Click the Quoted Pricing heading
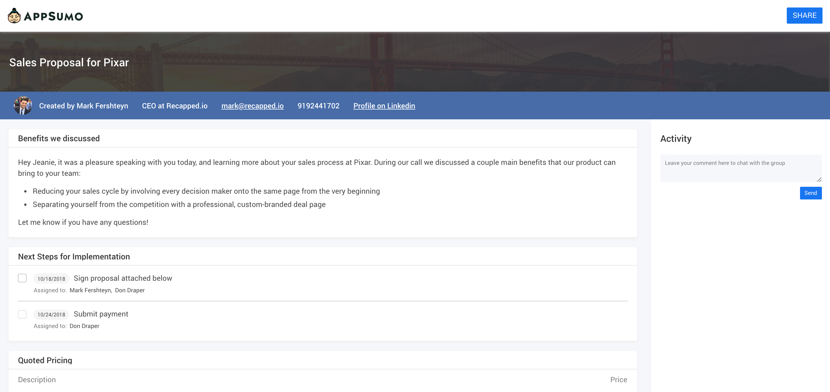 pyautogui.click(x=45, y=360)
